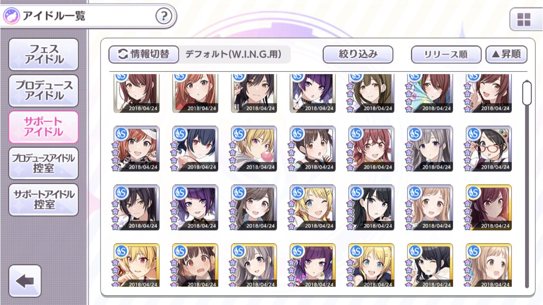Select the gold-framed winking black-haired idol
The image size is (543, 305).
[430, 265]
